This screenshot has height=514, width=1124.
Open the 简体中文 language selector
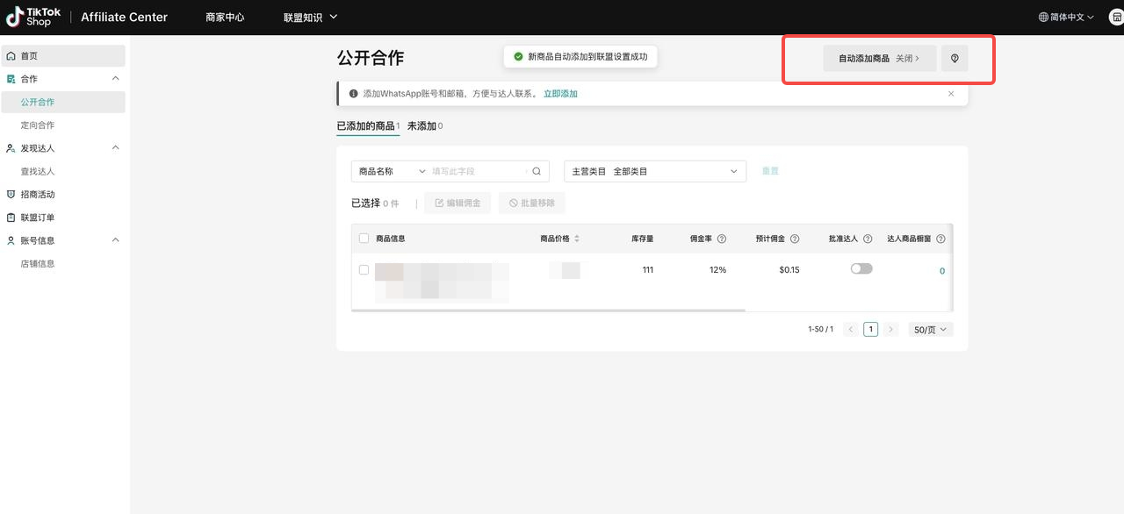1066,18
